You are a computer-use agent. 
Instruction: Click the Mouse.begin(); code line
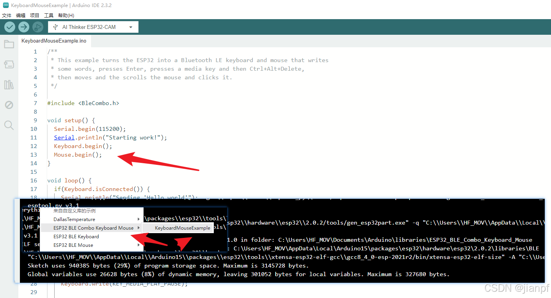(x=78, y=155)
